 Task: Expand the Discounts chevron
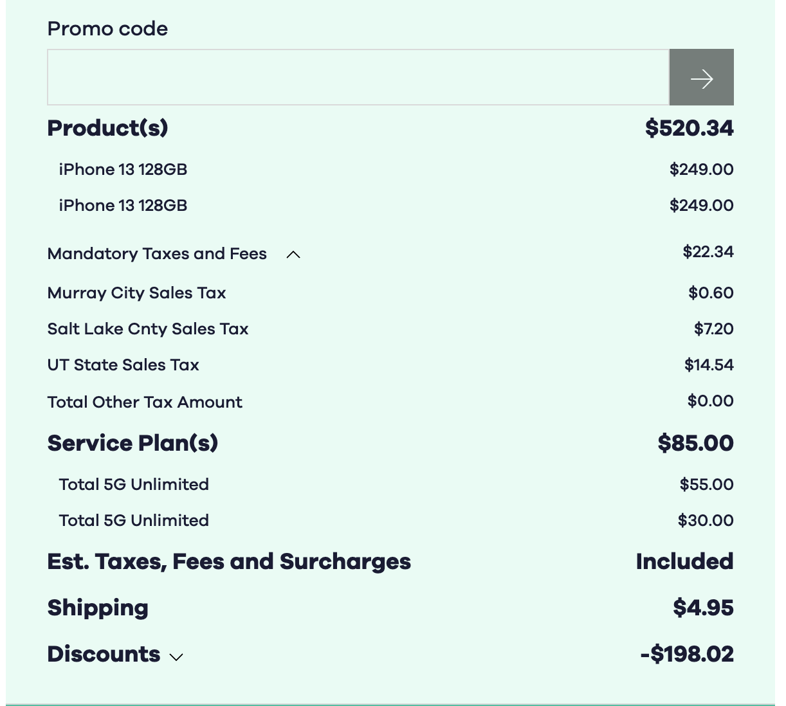pyautogui.click(x=176, y=656)
